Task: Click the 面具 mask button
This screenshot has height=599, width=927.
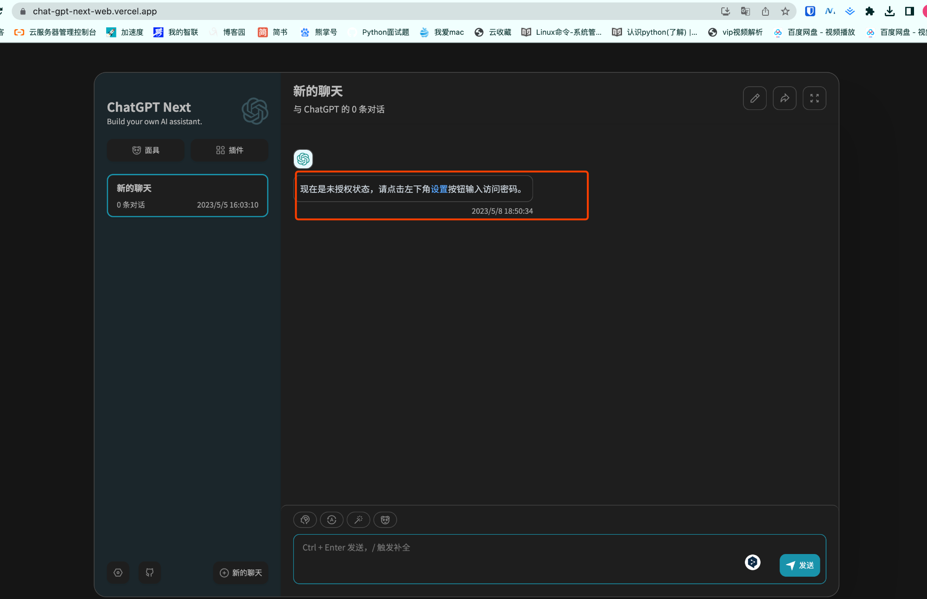Action: [x=146, y=150]
